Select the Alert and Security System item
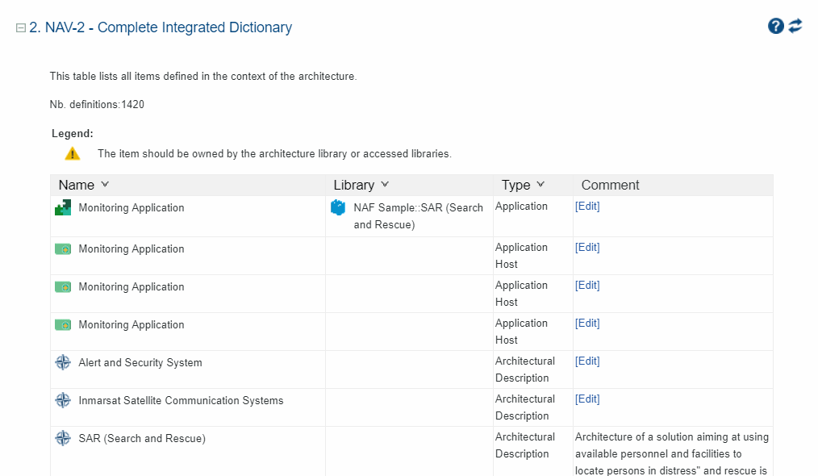 140,363
